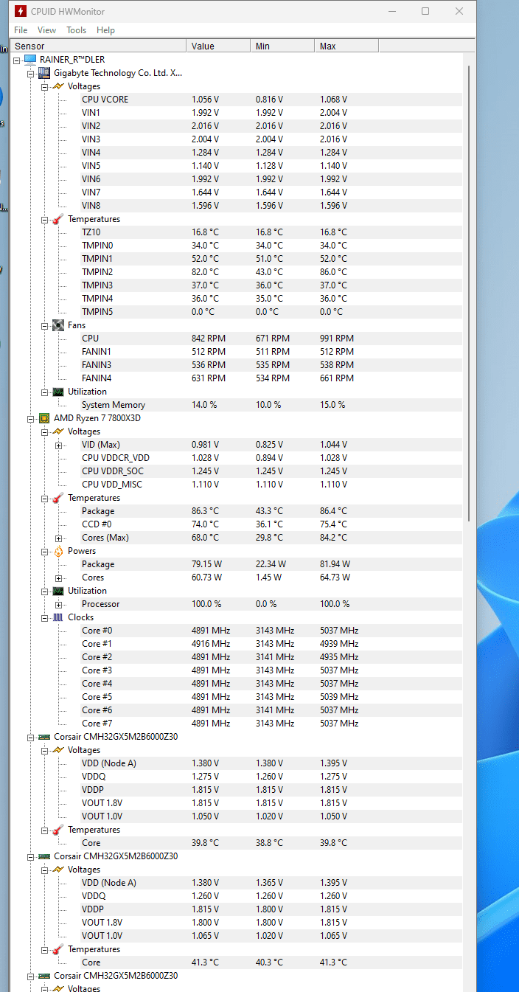The image size is (519, 992).
Task: Collapse the Clocks group
Action: 45,617
